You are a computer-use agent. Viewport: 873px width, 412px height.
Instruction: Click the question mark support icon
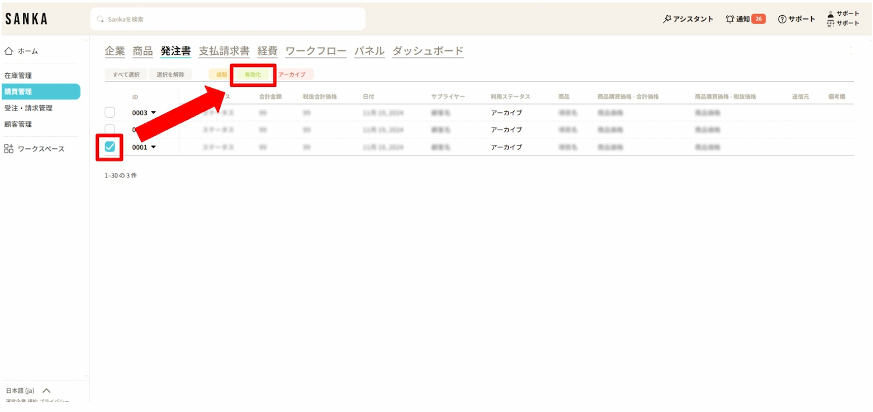(782, 19)
